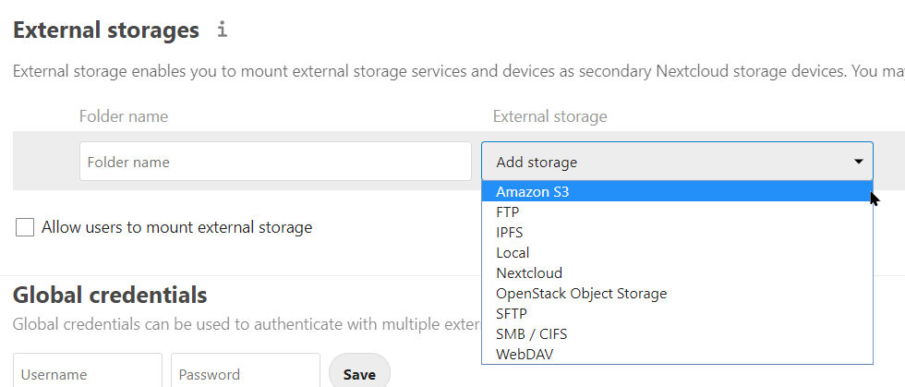Choose Nextcloud as external storage

tap(529, 273)
